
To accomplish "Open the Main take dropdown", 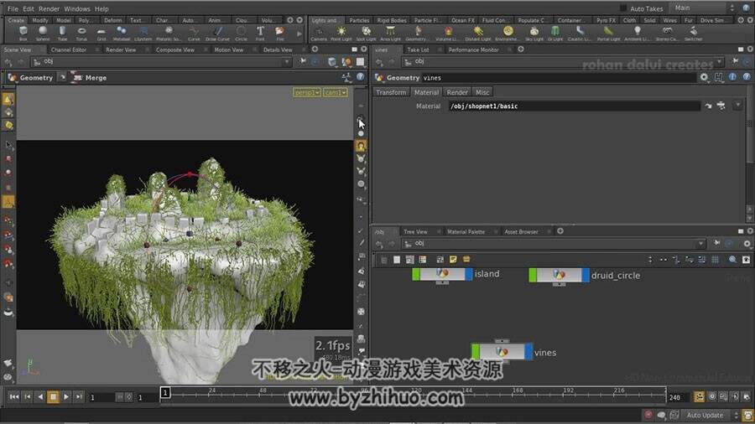I will (705, 8).
